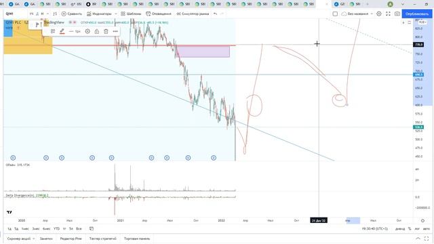
Task: Expand the timeframe interval dropdown
Action: [x=47, y=14]
